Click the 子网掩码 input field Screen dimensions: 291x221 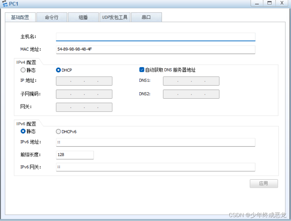(84, 94)
